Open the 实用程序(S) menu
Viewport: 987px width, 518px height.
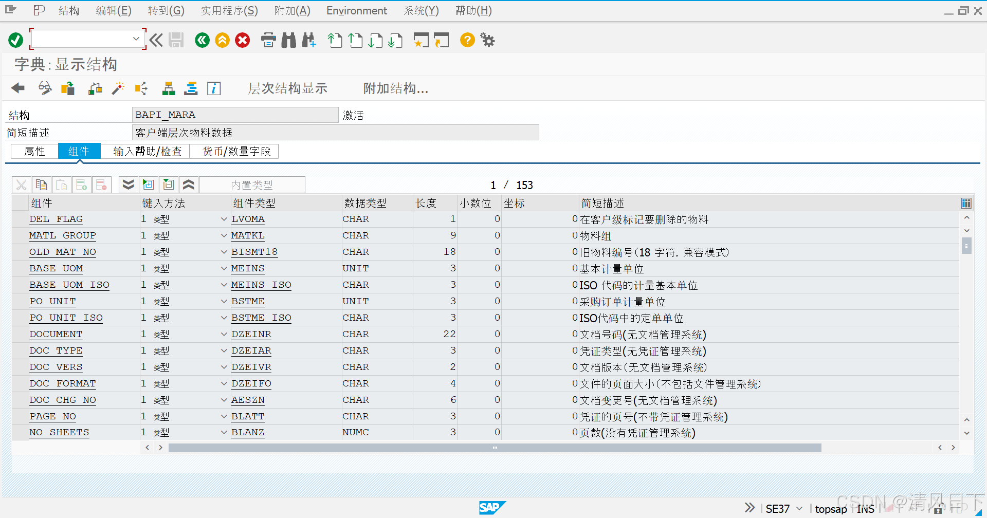tap(229, 11)
